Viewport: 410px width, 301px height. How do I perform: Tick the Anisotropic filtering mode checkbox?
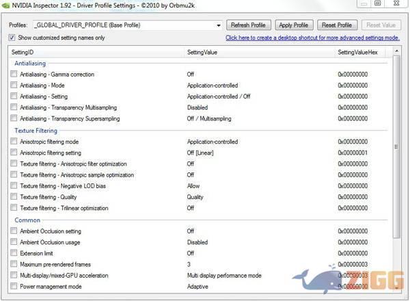14,142
